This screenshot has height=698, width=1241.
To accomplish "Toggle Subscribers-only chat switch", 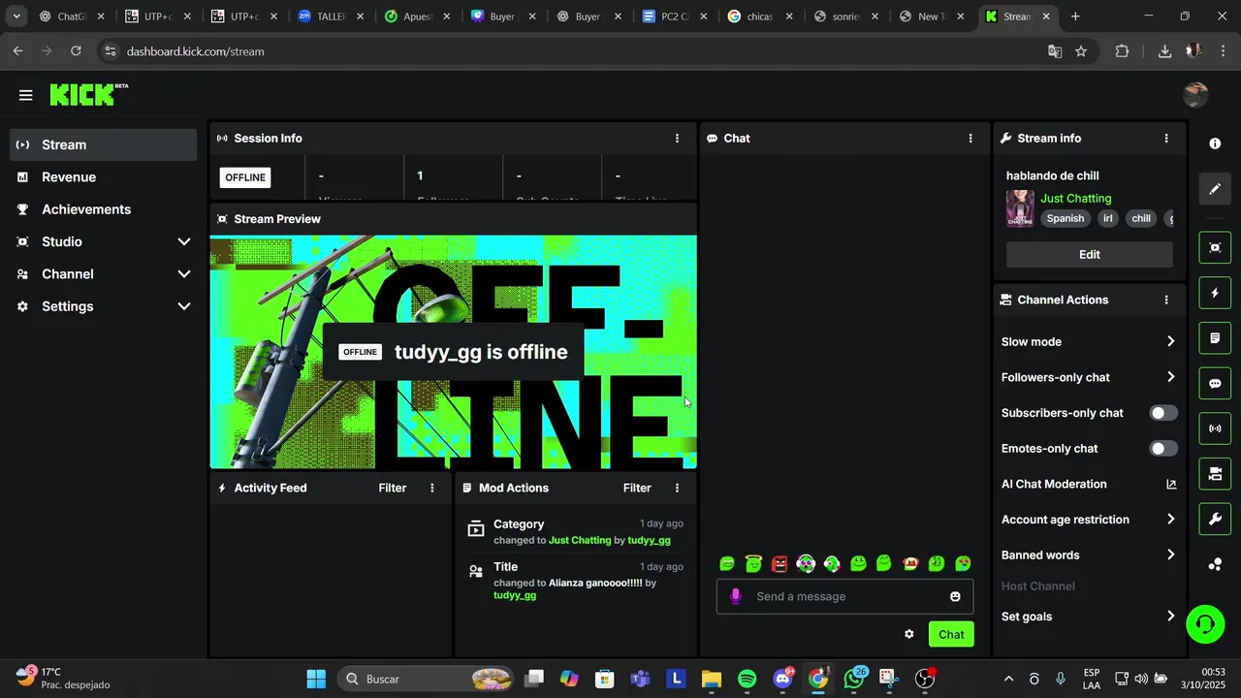I will point(1163,413).
